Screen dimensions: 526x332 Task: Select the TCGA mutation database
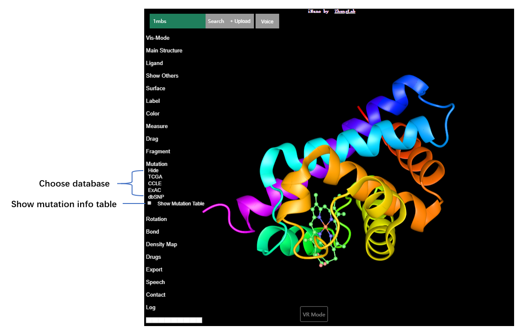tap(155, 177)
